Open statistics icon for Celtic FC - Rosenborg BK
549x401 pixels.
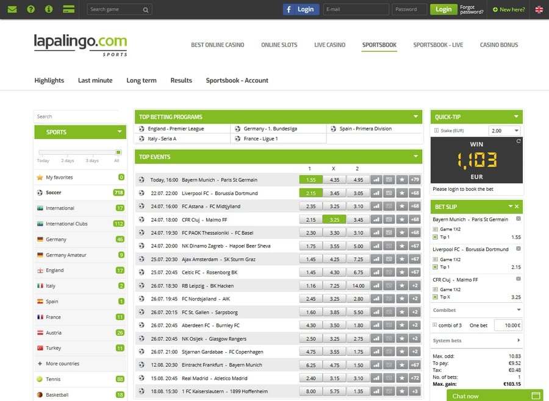tap(376, 272)
